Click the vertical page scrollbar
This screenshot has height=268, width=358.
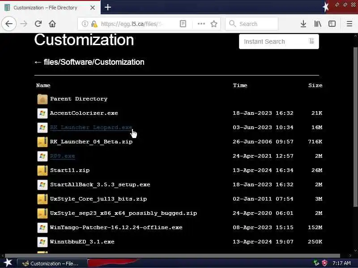[355, 127]
